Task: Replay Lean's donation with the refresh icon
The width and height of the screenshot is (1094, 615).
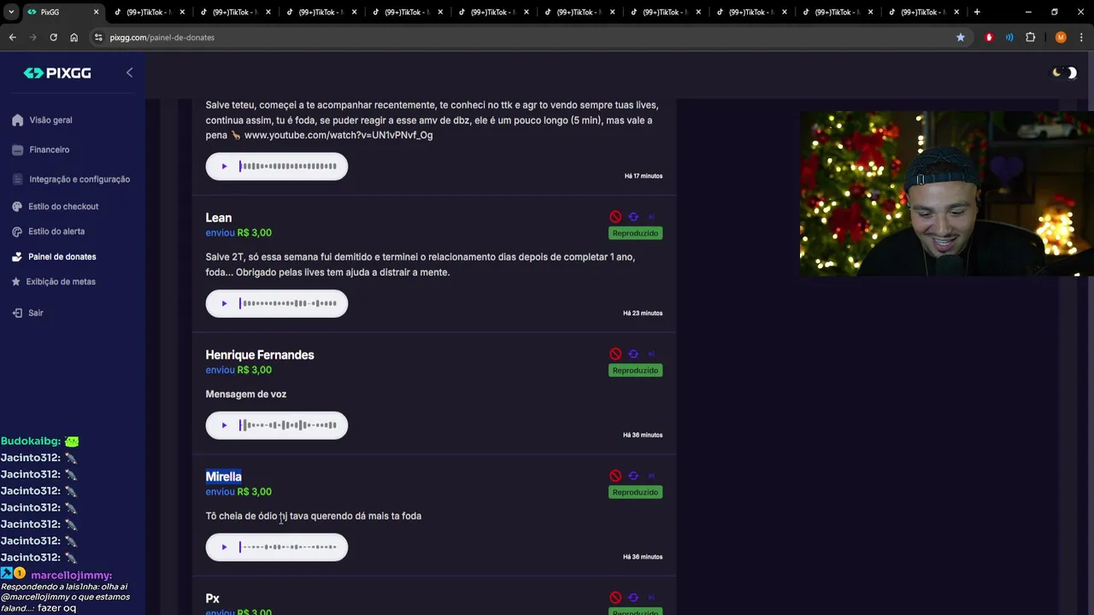Action: [x=633, y=217]
